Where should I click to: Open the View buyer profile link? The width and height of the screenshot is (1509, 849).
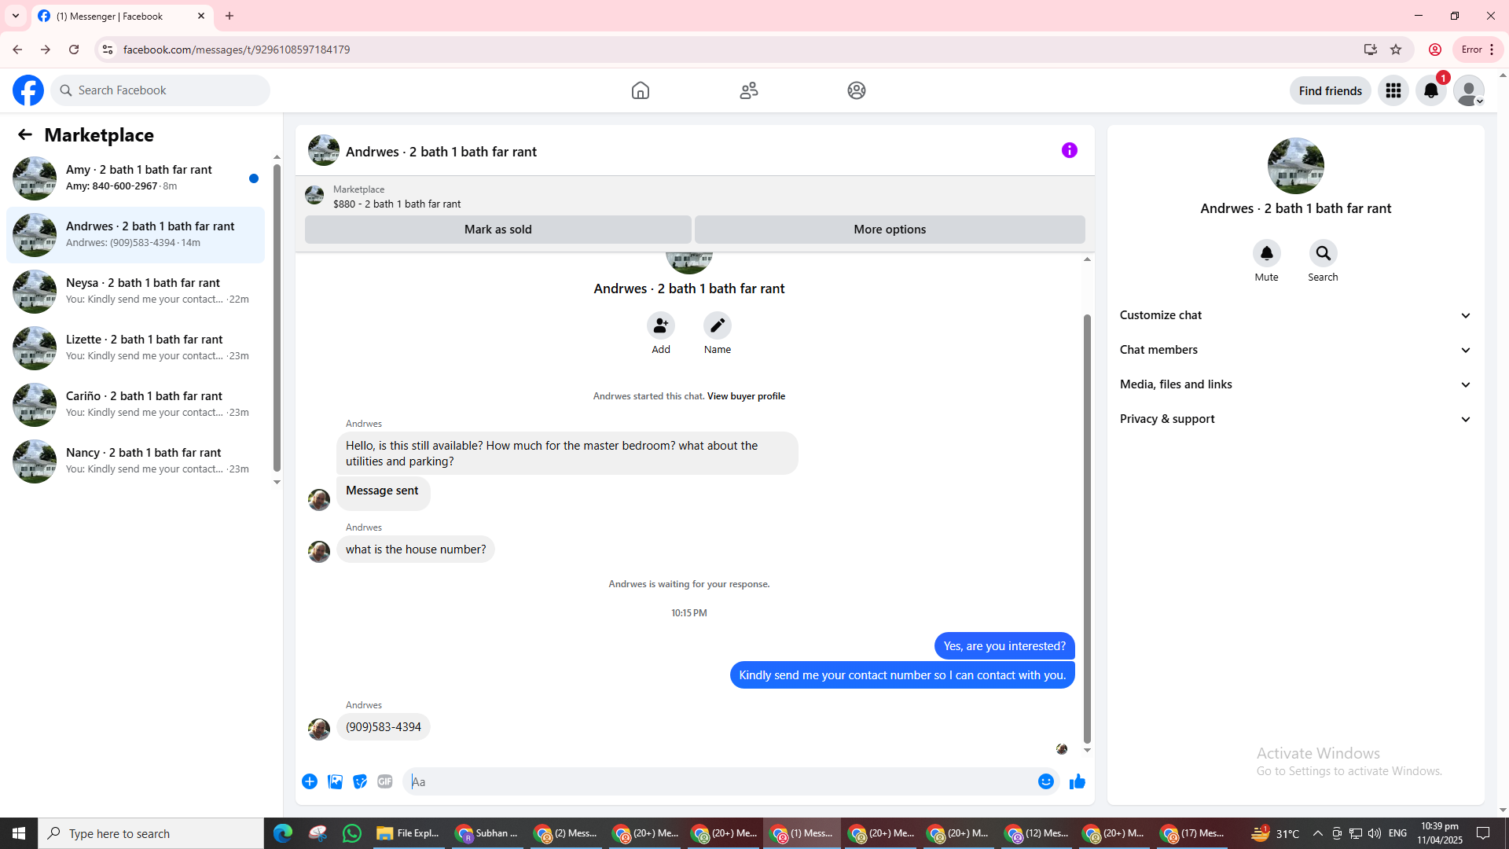pyautogui.click(x=746, y=396)
